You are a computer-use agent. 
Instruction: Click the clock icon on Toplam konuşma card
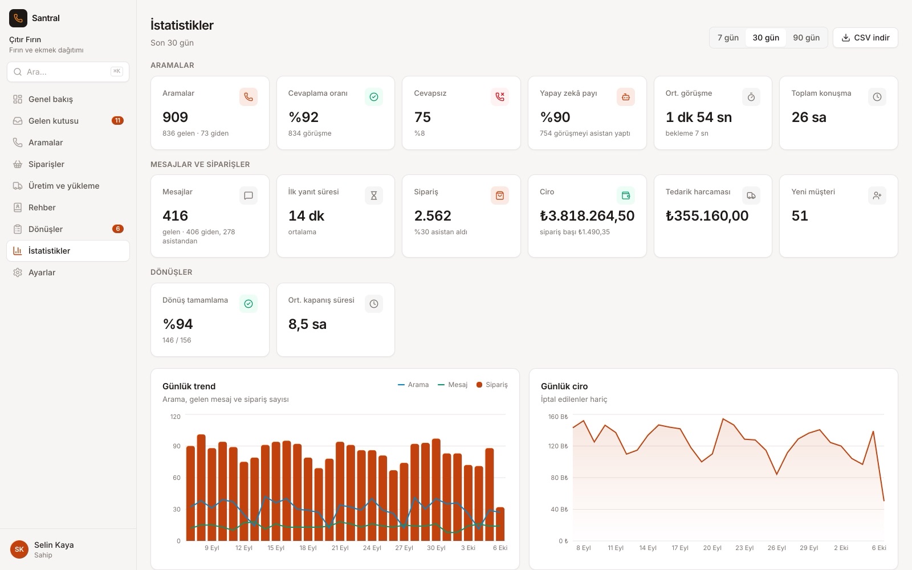[x=877, y=97]
